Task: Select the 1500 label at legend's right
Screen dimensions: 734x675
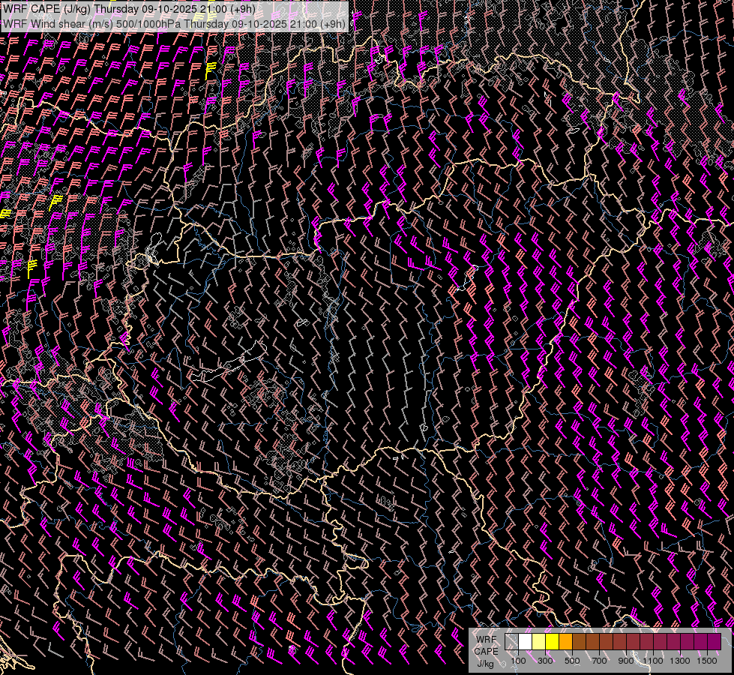Action: pyautogui.click(x=707, y=661)
